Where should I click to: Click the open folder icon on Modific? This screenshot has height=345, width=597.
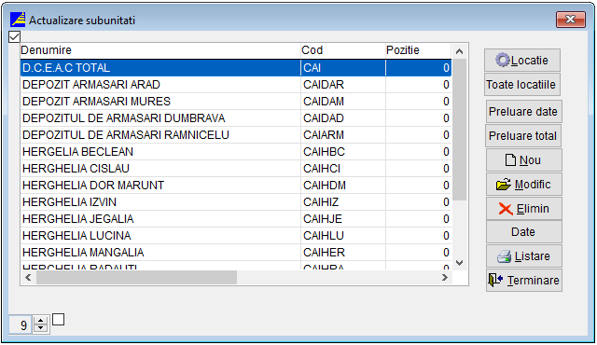click(x=504, y=185)
